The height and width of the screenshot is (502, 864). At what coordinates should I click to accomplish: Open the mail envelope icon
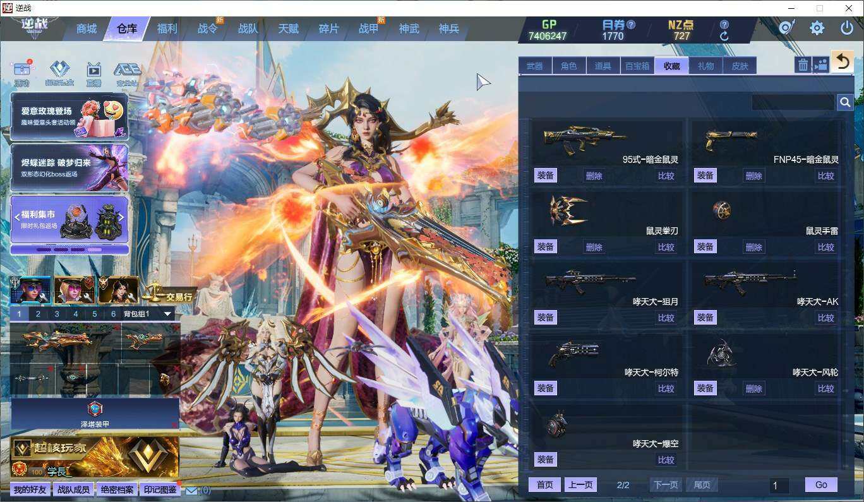191,490
